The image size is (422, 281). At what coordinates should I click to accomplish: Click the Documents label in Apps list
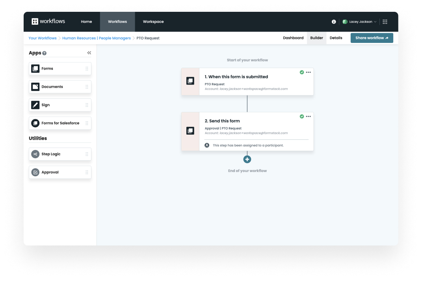[x=52, y=87]
